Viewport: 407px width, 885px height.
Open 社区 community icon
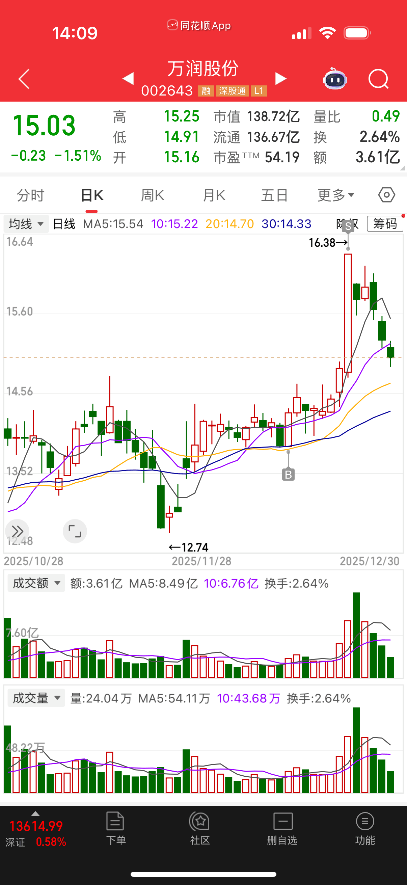[x=200, y=829]
